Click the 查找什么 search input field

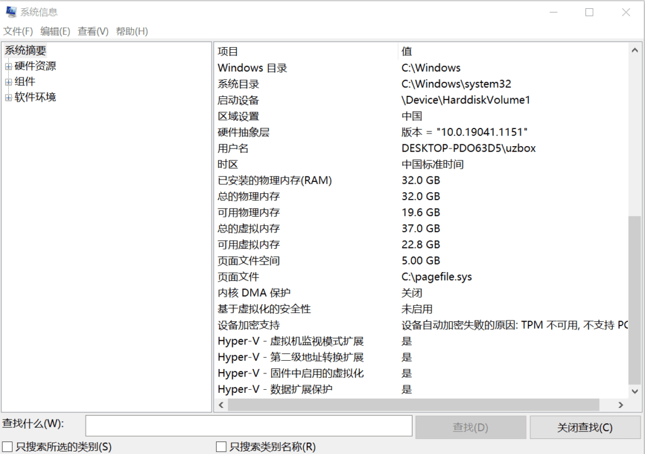point(249,426)
